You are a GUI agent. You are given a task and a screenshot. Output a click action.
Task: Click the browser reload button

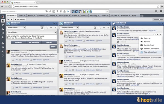10,7
